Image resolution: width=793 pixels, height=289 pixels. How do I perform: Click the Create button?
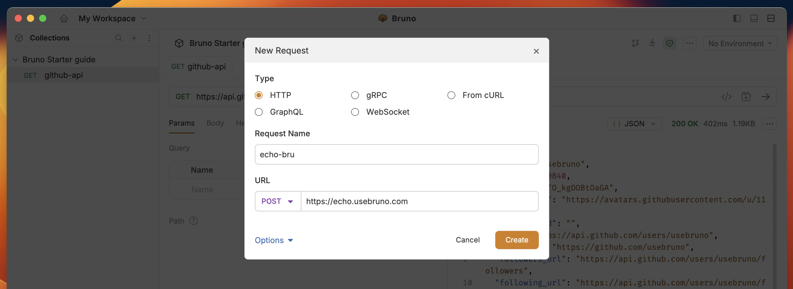(x=517, y=240)
